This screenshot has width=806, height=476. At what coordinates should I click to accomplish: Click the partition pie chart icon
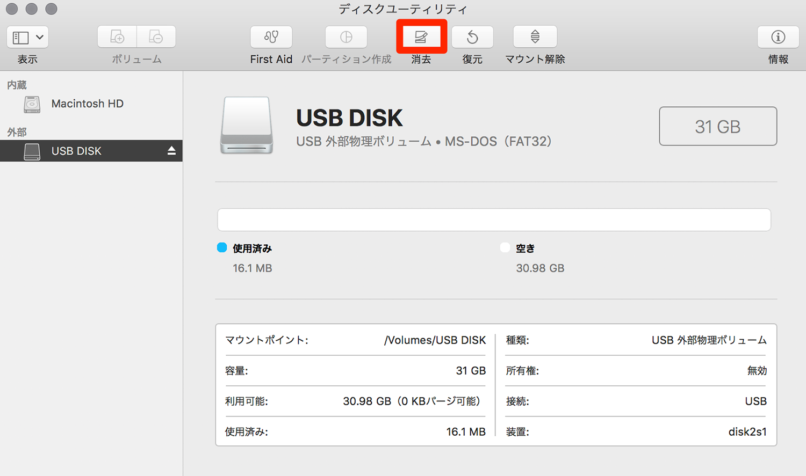[x=346, y=37]
